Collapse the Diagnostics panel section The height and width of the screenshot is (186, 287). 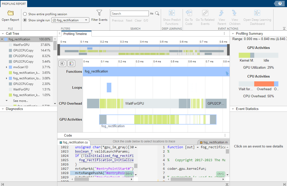tap(3, 109)
